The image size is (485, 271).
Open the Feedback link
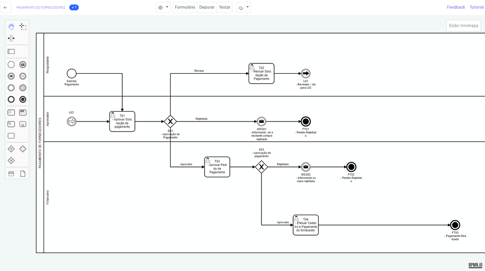(456, 8)
